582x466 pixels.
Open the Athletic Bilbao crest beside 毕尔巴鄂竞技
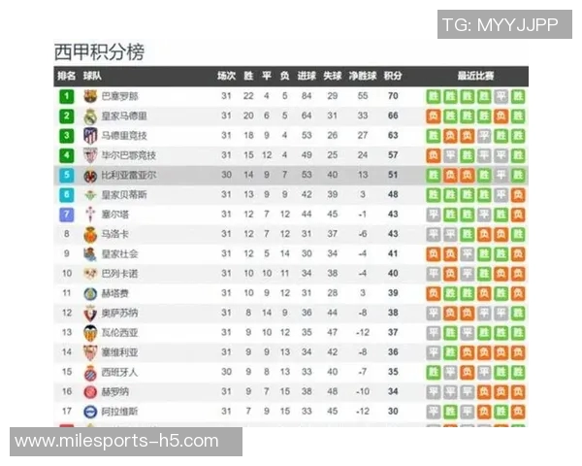[x=90, y=155]
